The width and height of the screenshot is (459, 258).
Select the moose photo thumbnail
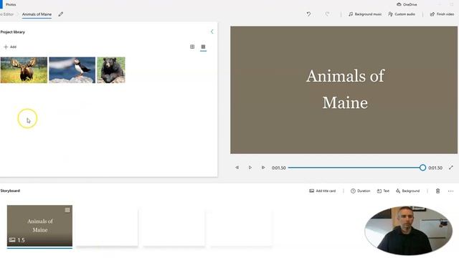(x=24, y=70)
